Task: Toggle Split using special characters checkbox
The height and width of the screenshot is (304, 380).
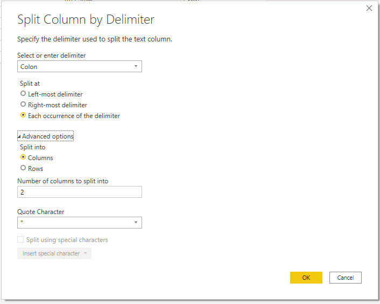Action: (20, 240)
